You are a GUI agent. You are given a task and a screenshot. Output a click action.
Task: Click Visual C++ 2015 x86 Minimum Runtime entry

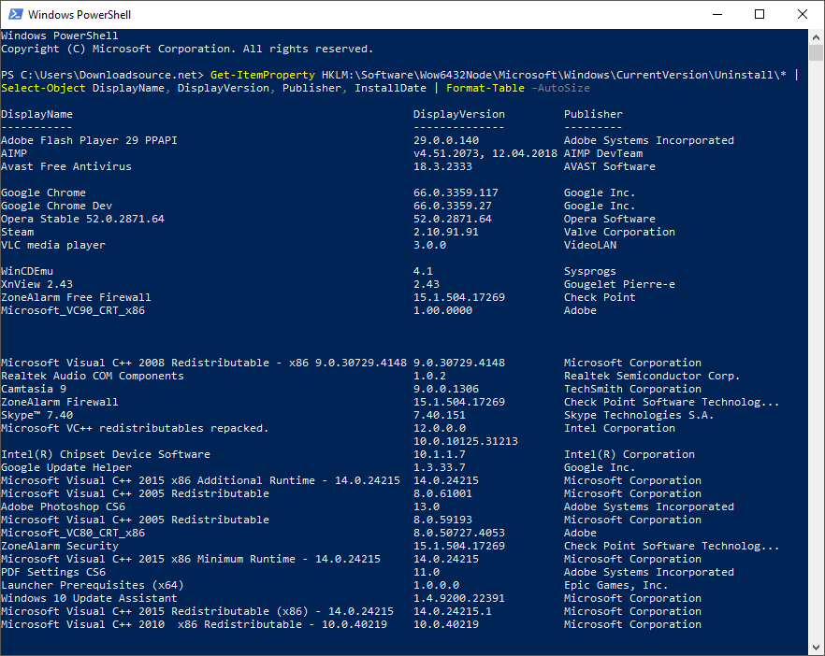[x=191, y=559]
